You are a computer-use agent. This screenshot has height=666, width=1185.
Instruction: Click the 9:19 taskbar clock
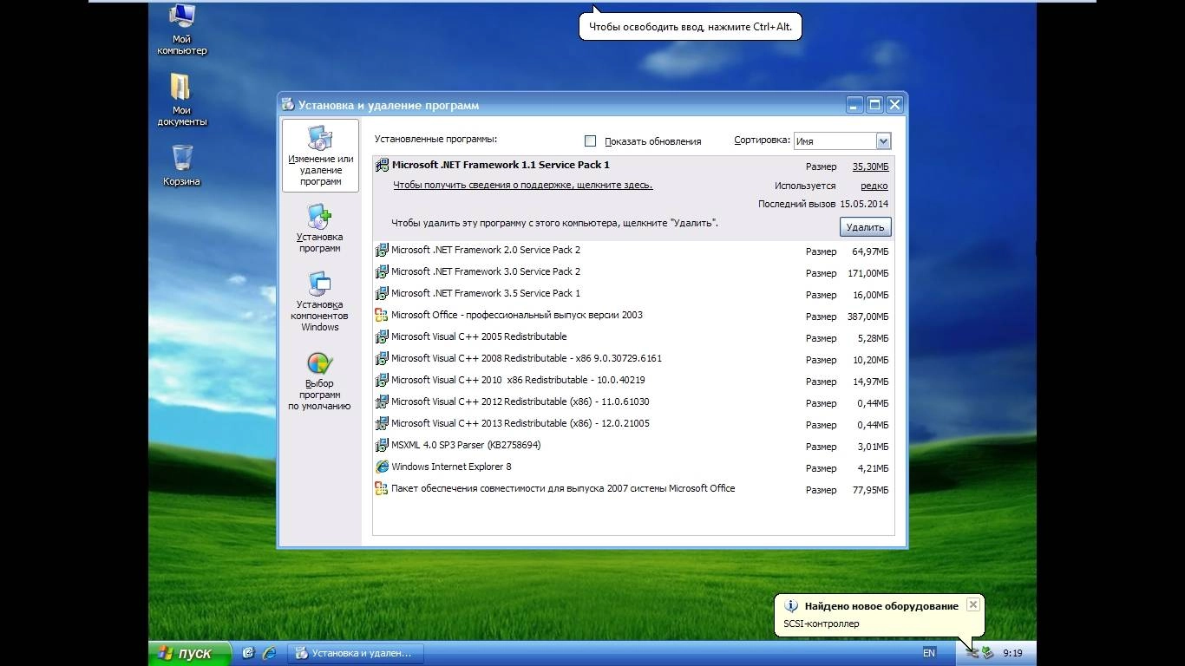point(1012,653)
